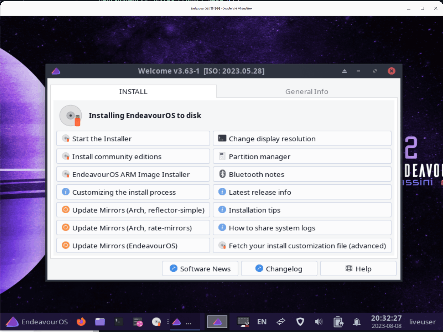The height and width of the screenshot is (332, 443).
Task: Run Update Mirrors (Arch, rate-mirrors)
Action: [x=133, y=228]
